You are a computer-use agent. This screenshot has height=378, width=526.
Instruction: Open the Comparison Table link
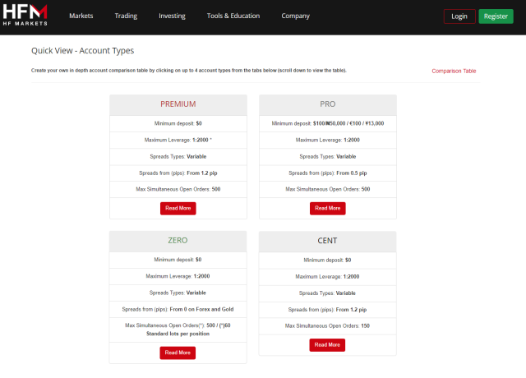pos(454,71)
